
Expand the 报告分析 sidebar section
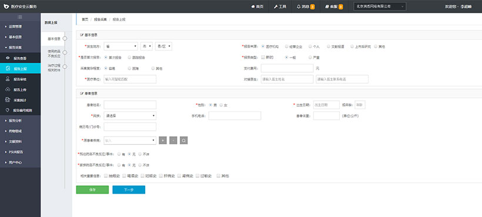(21, 120)
